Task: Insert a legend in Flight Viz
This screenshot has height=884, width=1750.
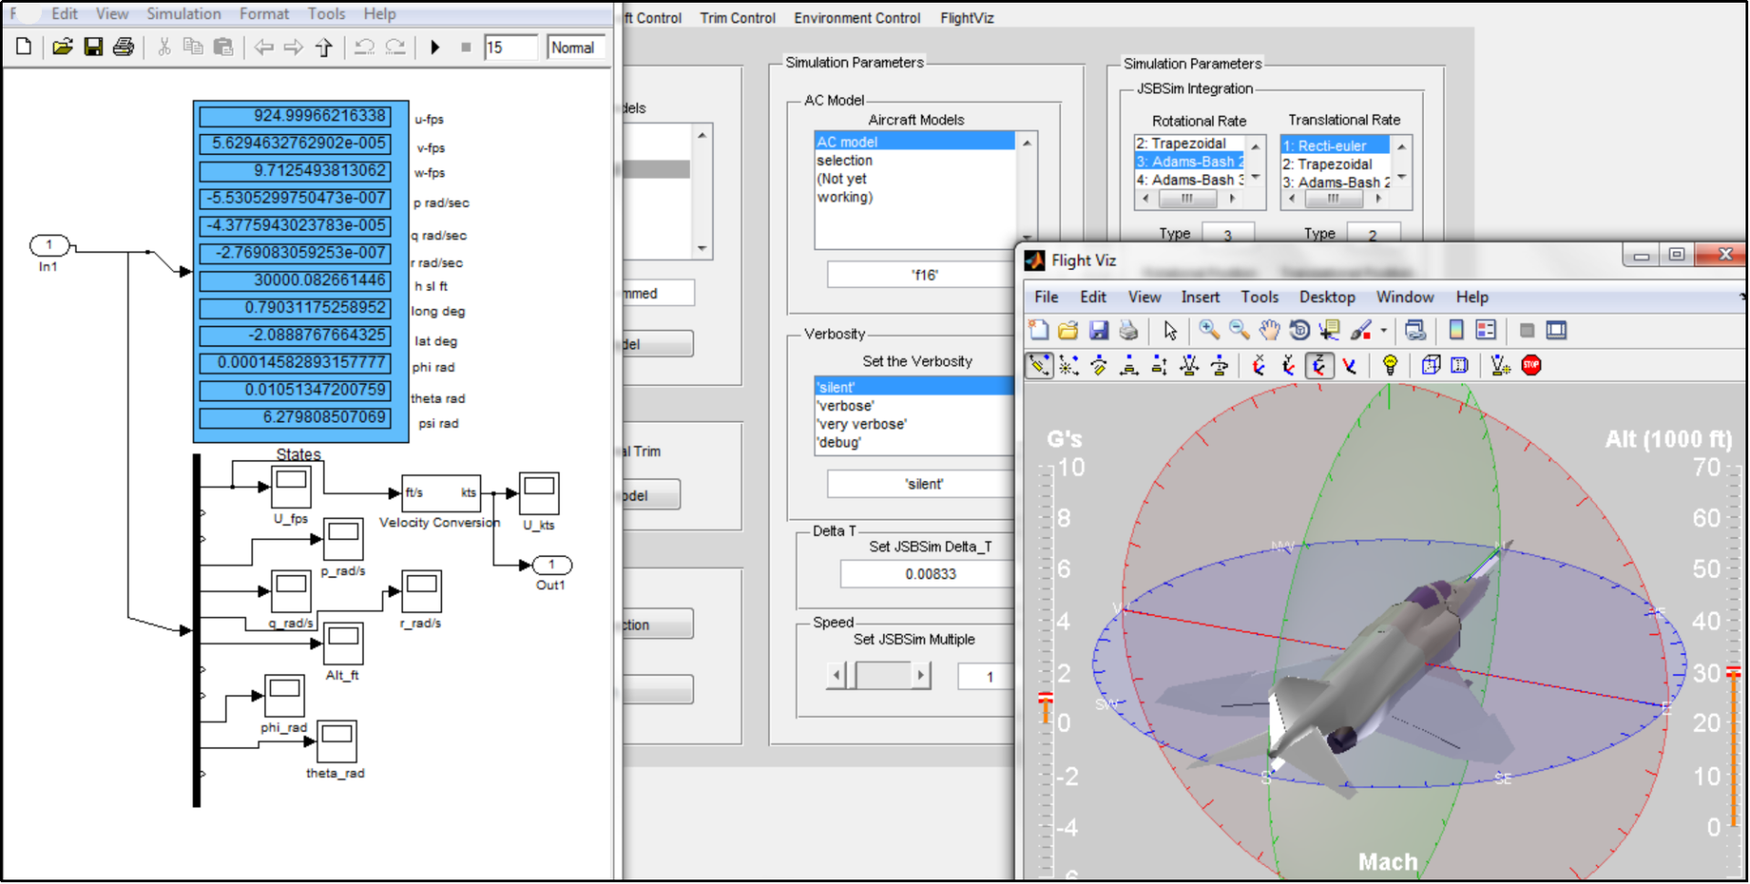Action: [1486, 330]
